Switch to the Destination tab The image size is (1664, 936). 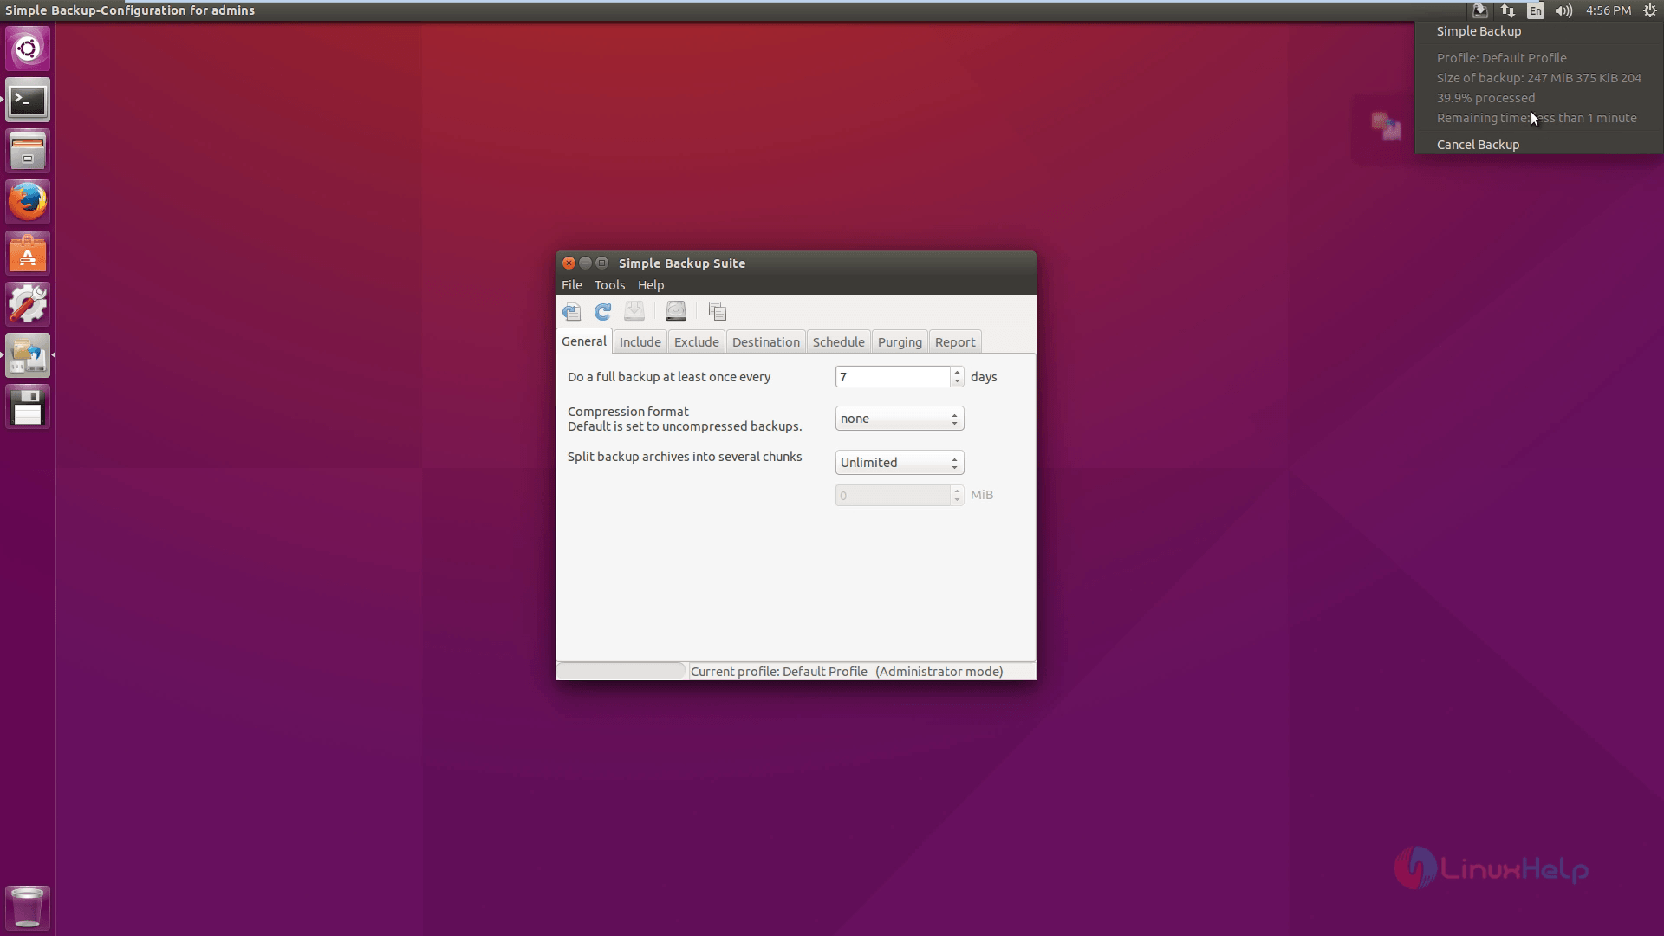click(x=766, y=341)
